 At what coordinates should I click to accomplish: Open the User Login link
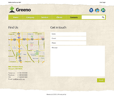click(x=103, y=2)
